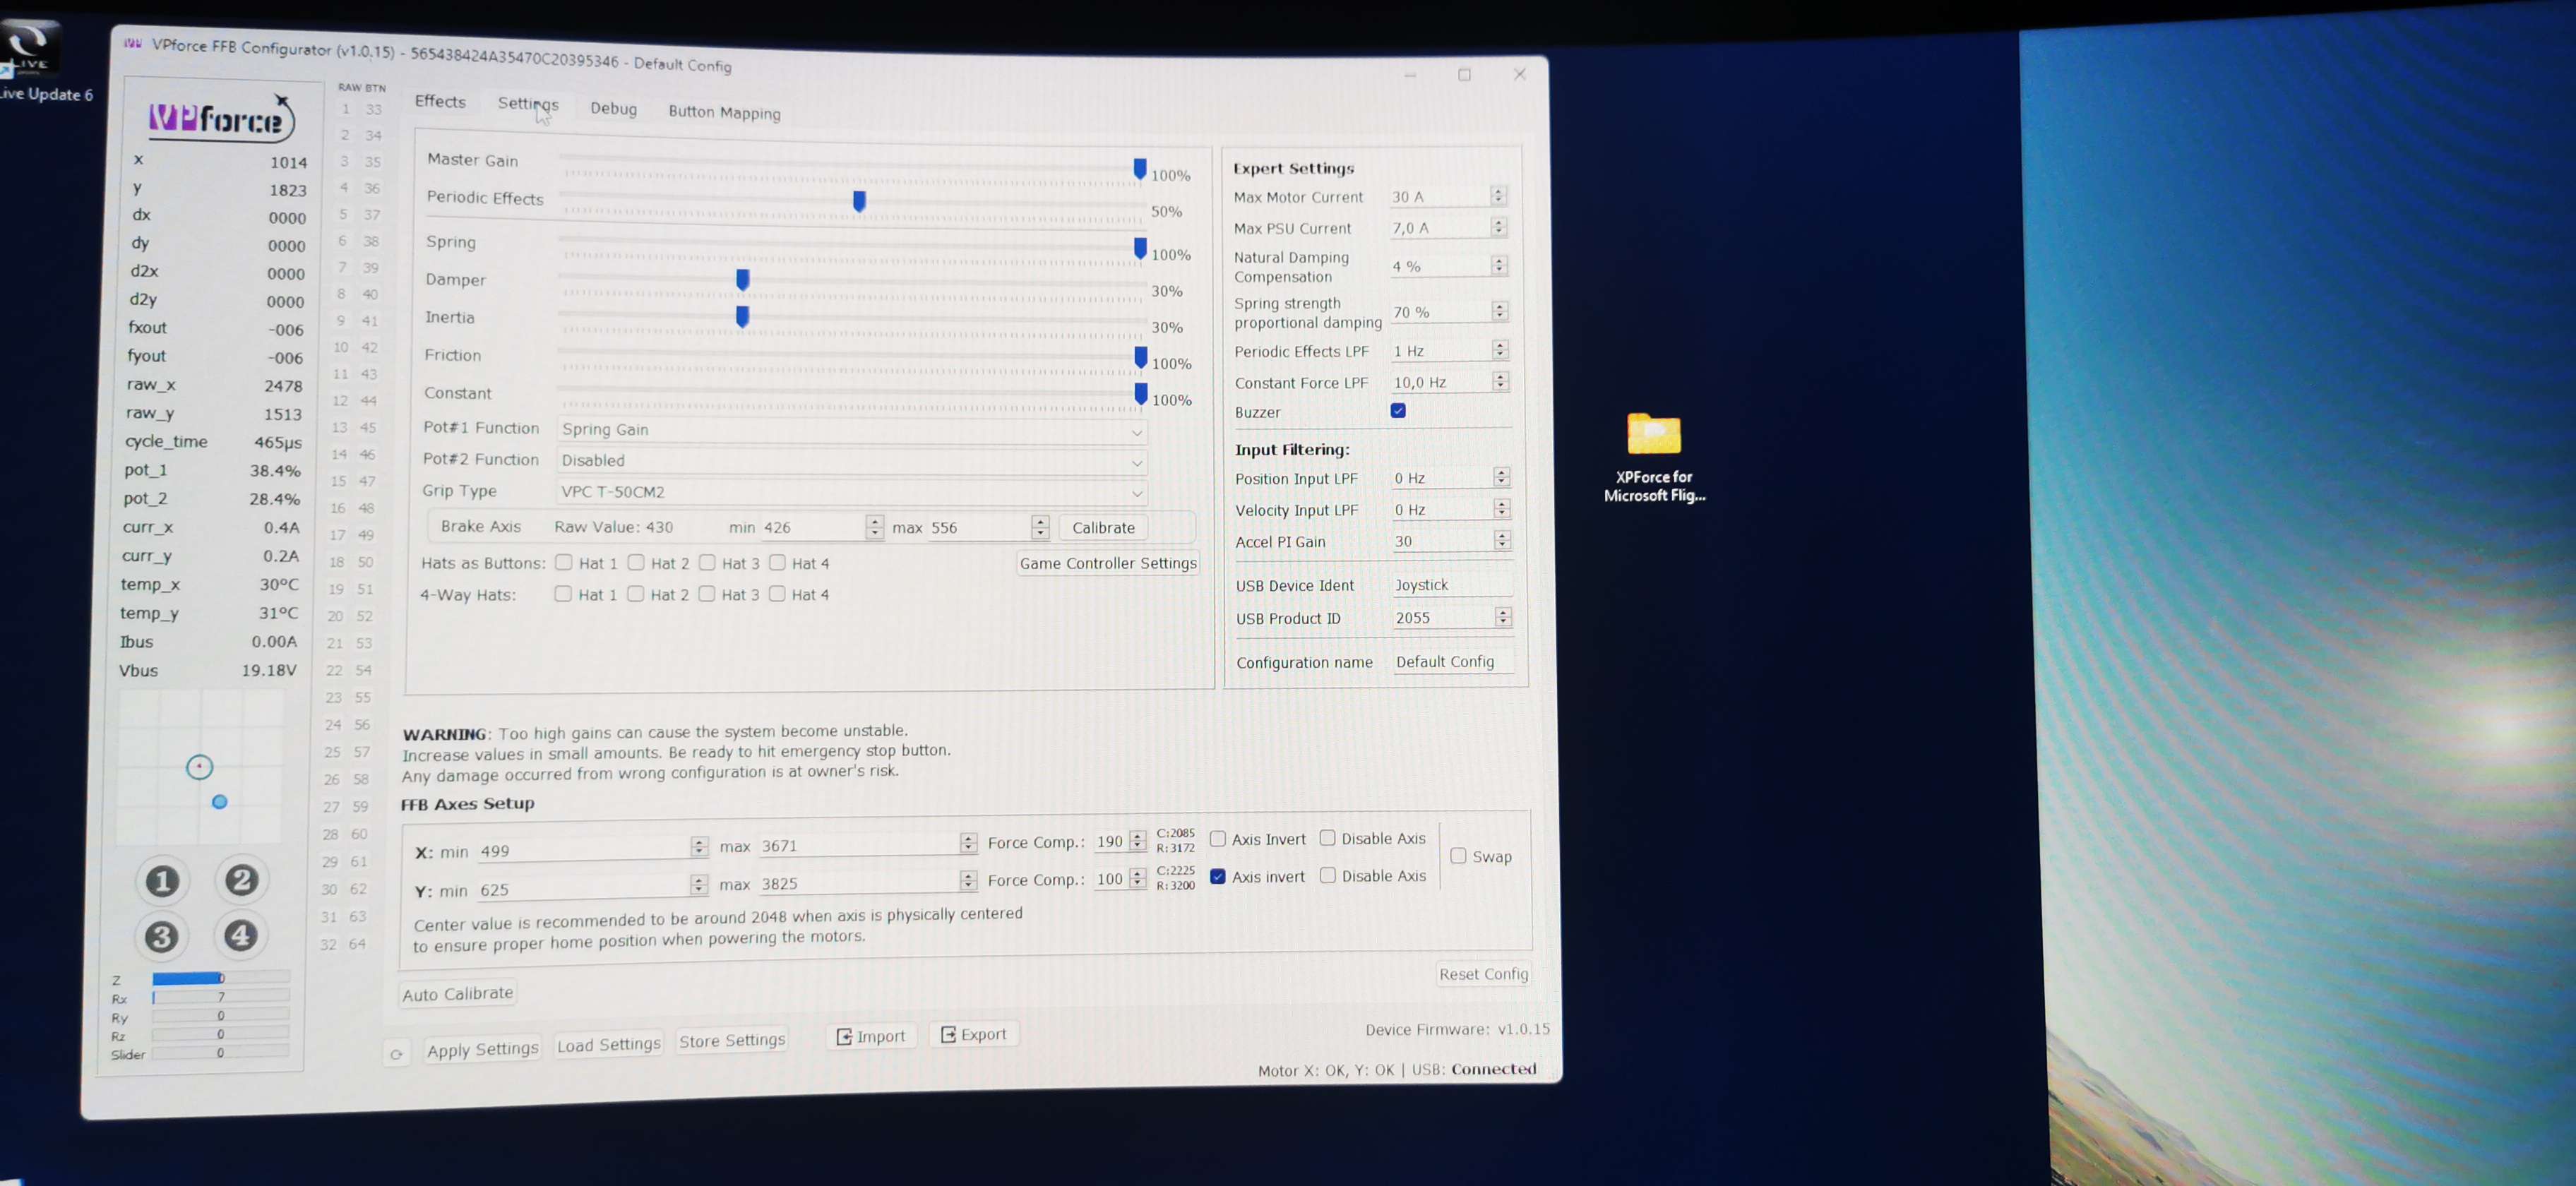Expand the Grip Type dropdown
The width and height of the screenshot is (2576, 1186).
[851, 493]
